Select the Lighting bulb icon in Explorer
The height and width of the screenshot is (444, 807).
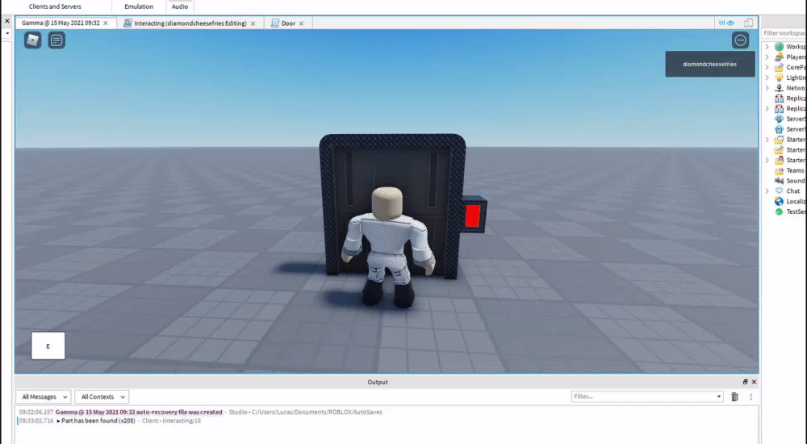780,77
